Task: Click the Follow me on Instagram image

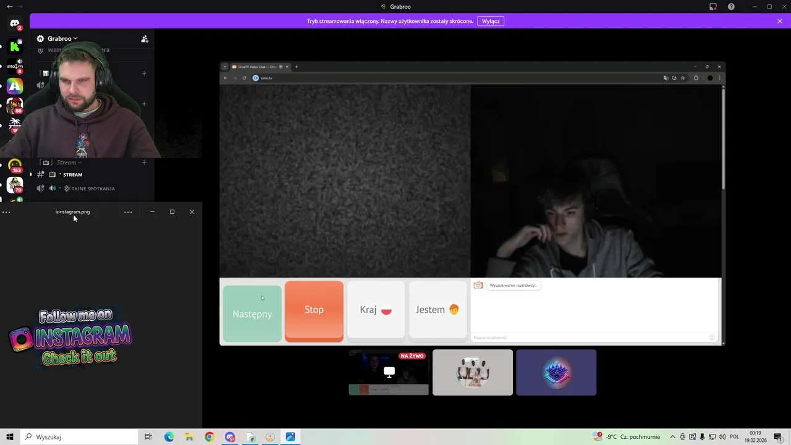Action: click(x=70, y=338)
